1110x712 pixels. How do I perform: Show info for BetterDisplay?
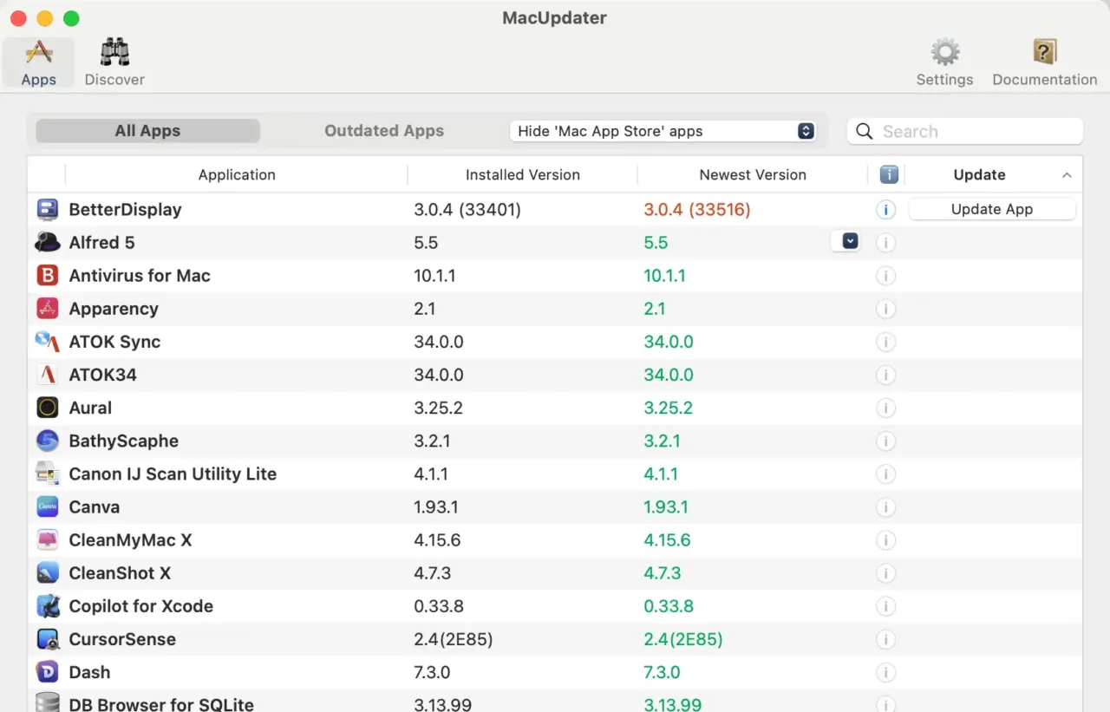point(885,210)
